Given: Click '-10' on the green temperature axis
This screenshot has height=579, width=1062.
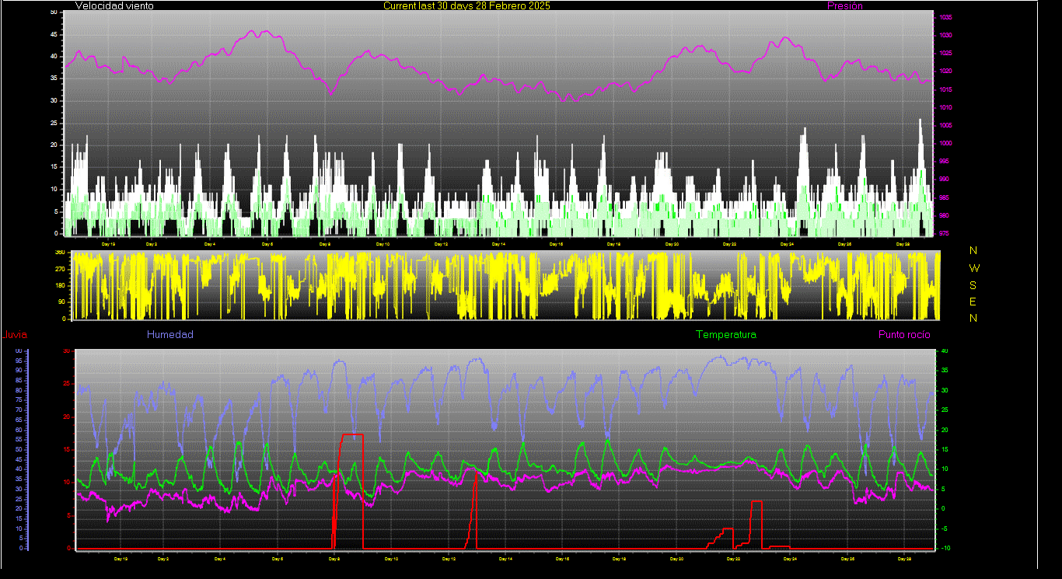Looking at the screenshot, I should pos(945,549).
